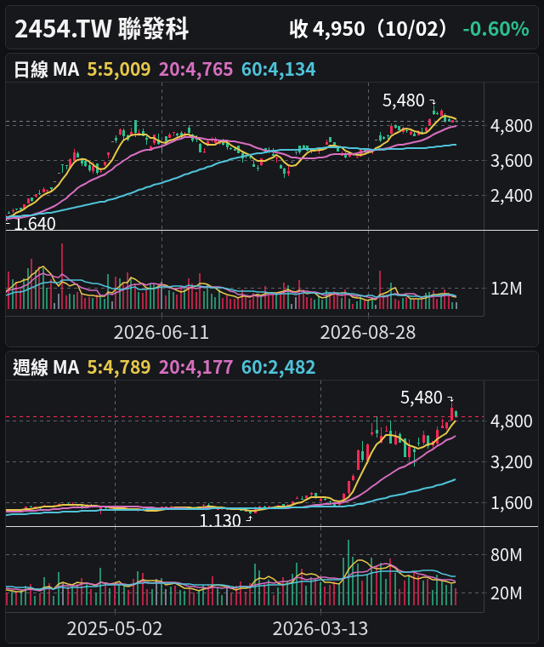Click the 3,600 axis label on daily chart

511,161
